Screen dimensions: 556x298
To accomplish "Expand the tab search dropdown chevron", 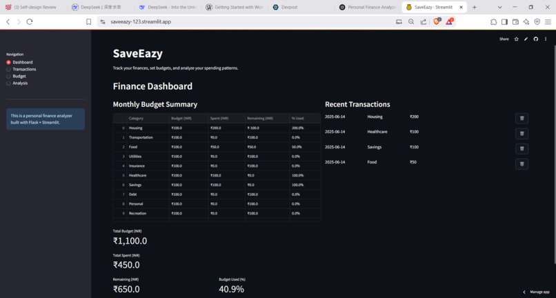I will 499,7.
